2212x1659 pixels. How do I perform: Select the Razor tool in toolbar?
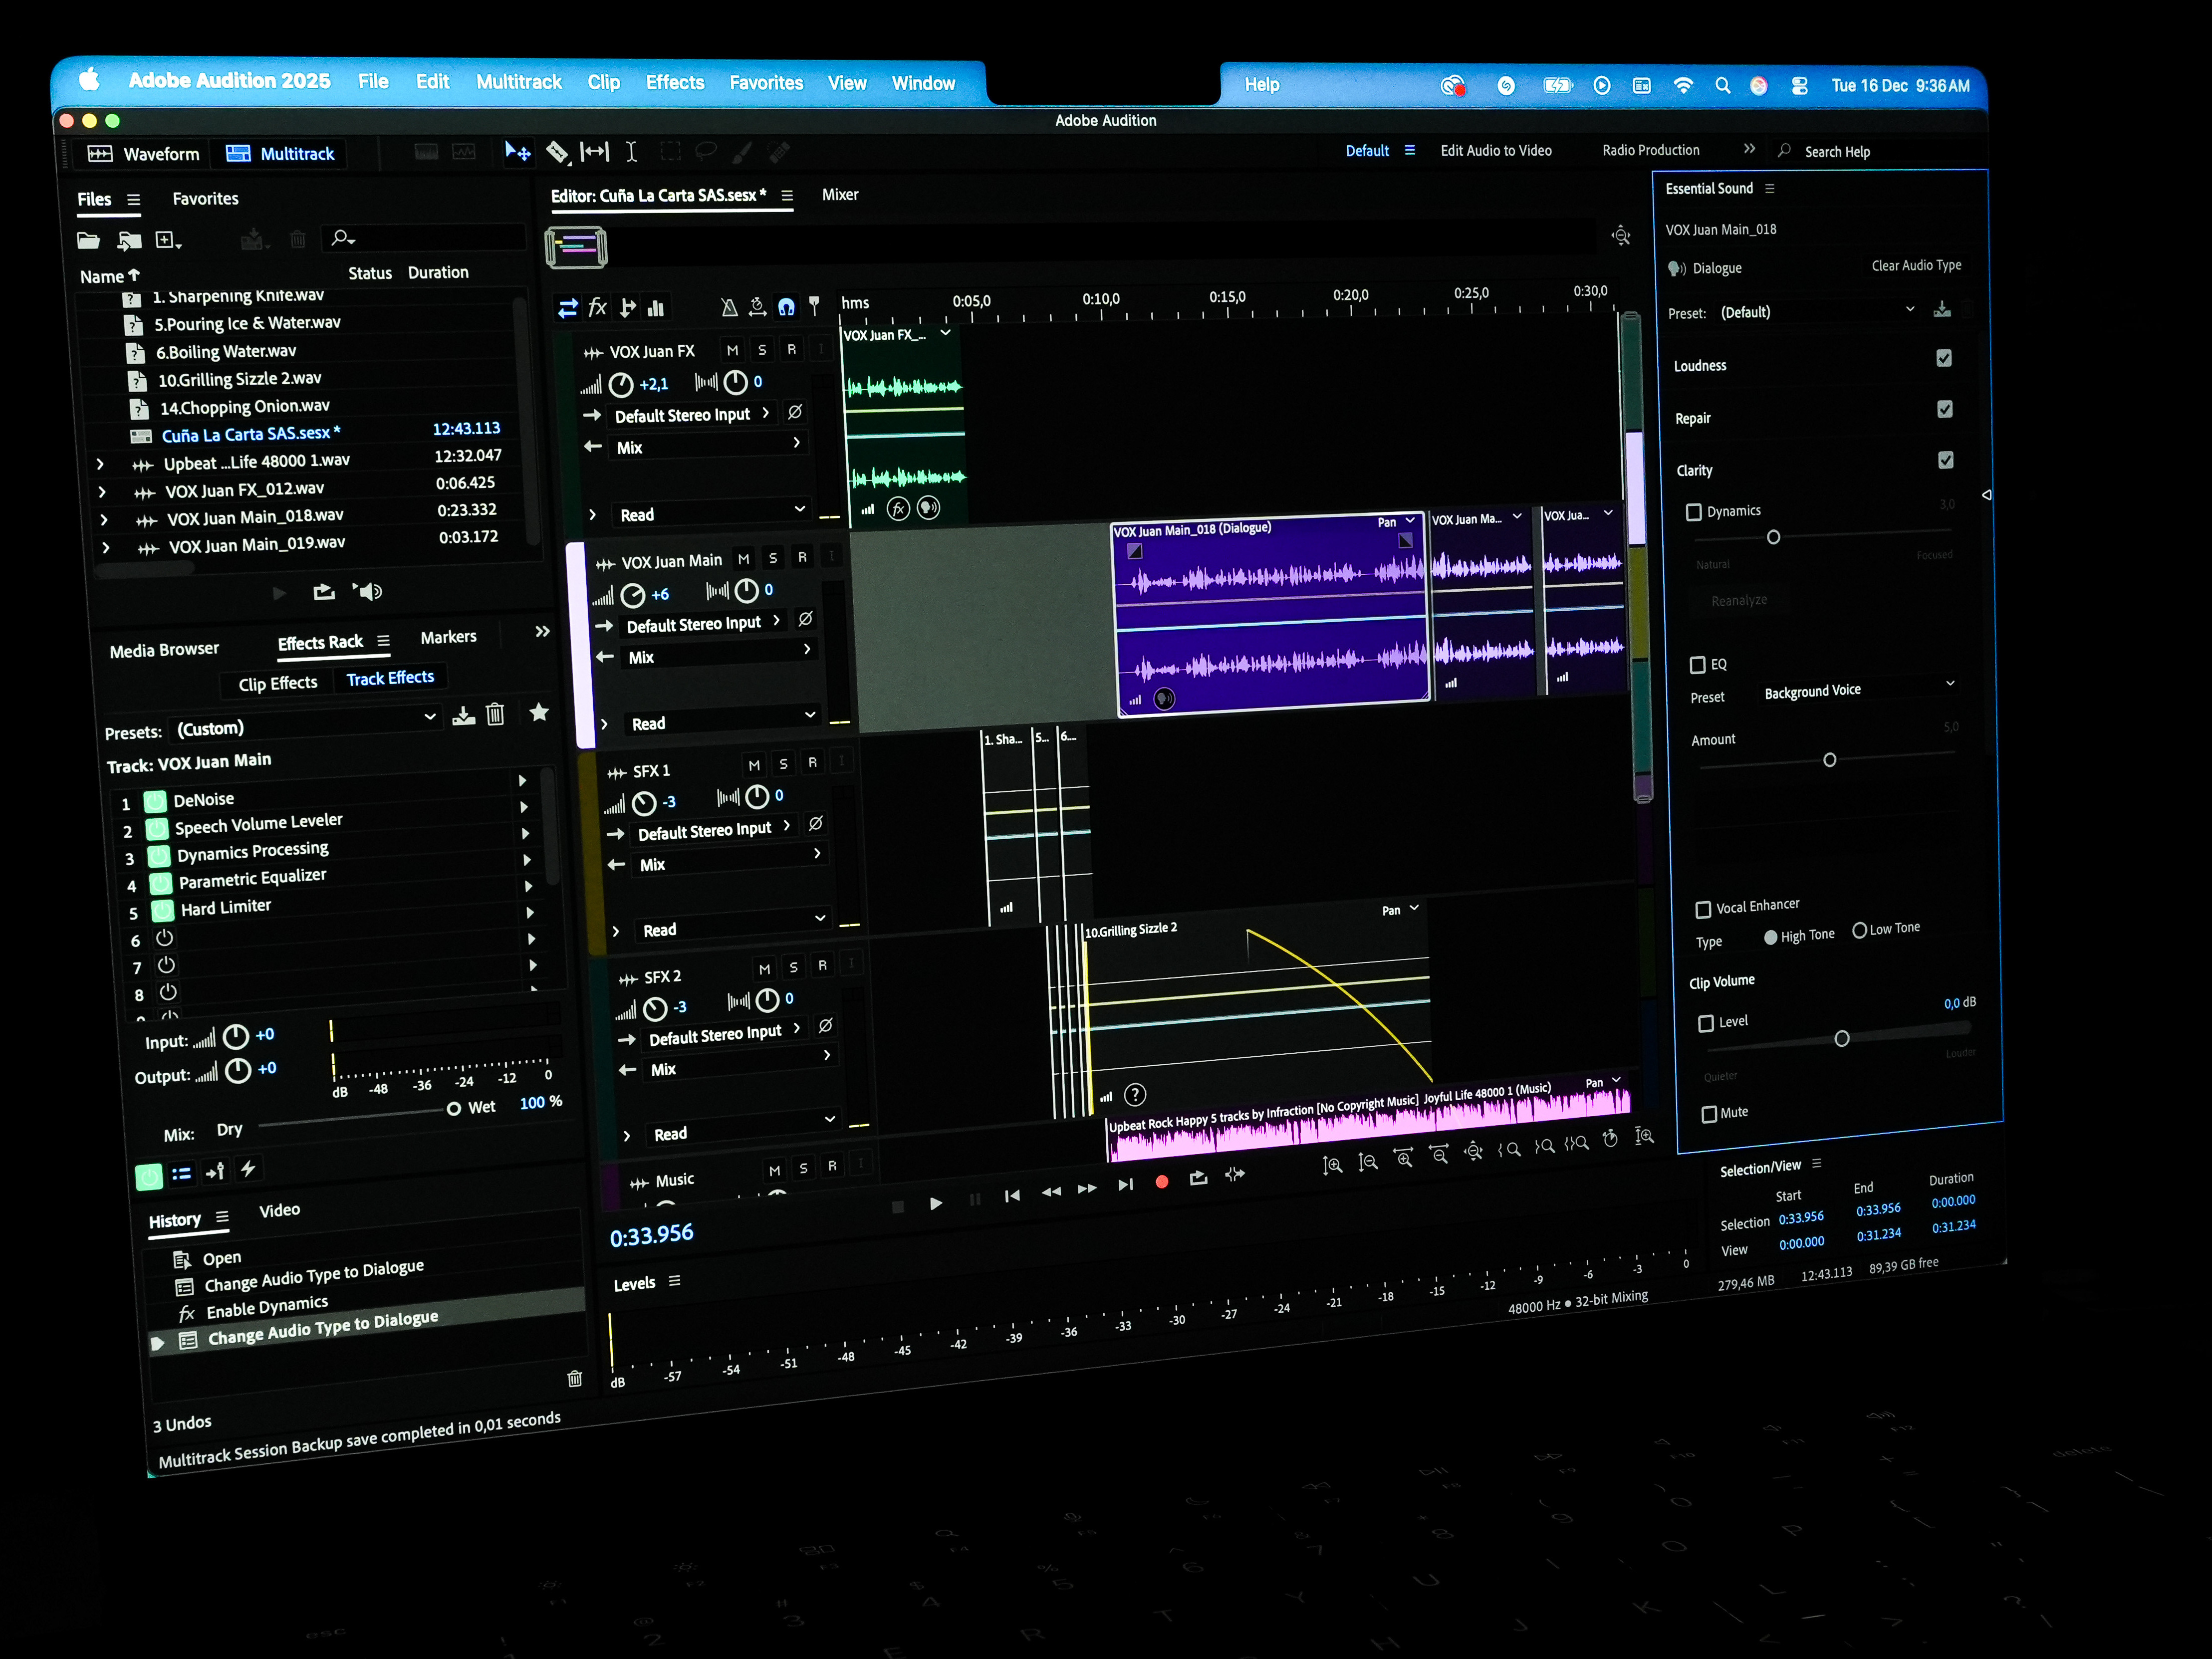point(557,152)
